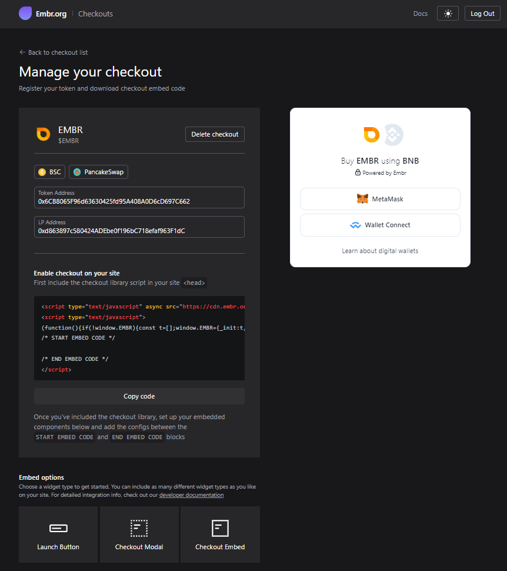Open the Docs page

click(421, 14)
